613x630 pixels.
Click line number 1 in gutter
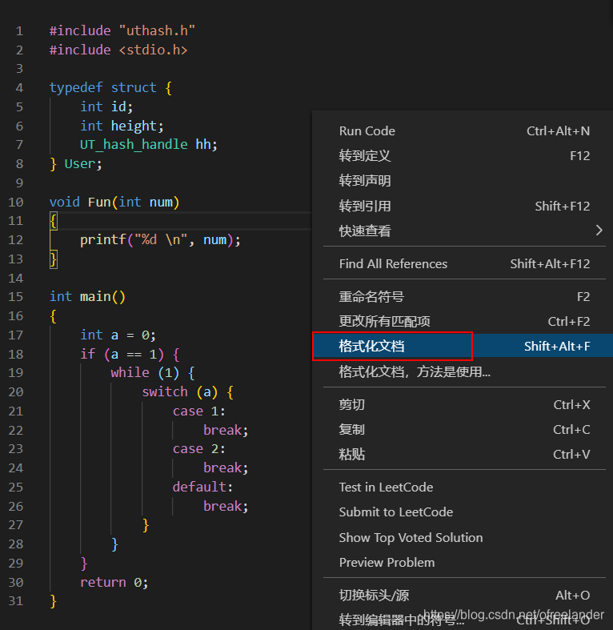[19, 31]
